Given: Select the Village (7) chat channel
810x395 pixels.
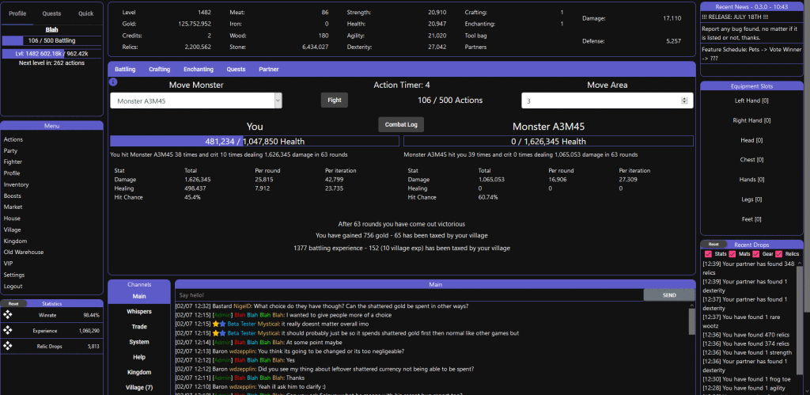Looking at the screenshot, I should coord(139,387).
